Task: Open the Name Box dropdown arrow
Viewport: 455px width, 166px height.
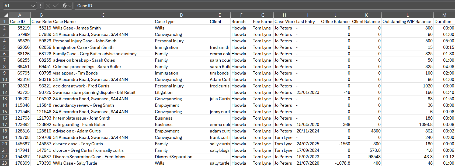Action: (x=33, y=6)
